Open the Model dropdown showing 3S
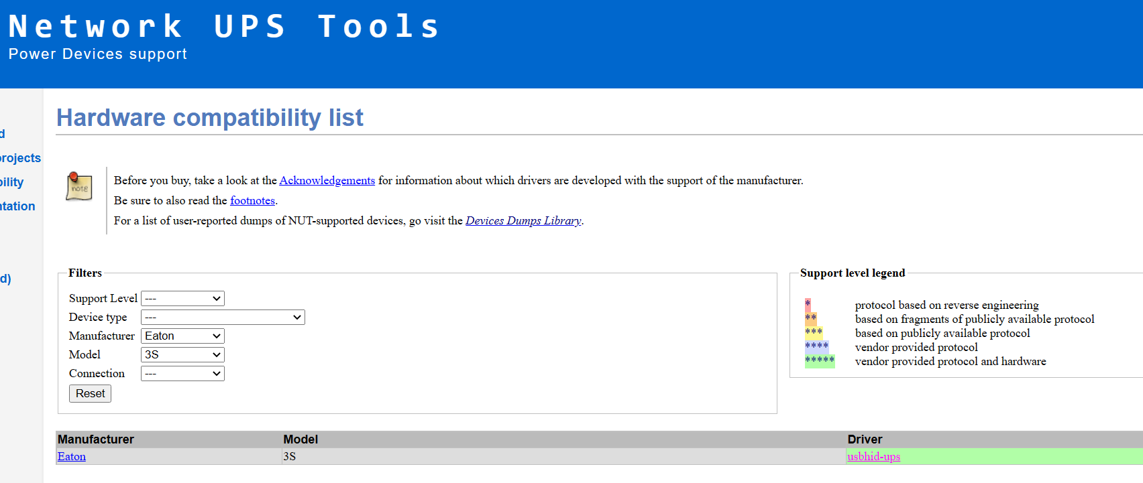 pyautogui.click(x=182, y=355)
